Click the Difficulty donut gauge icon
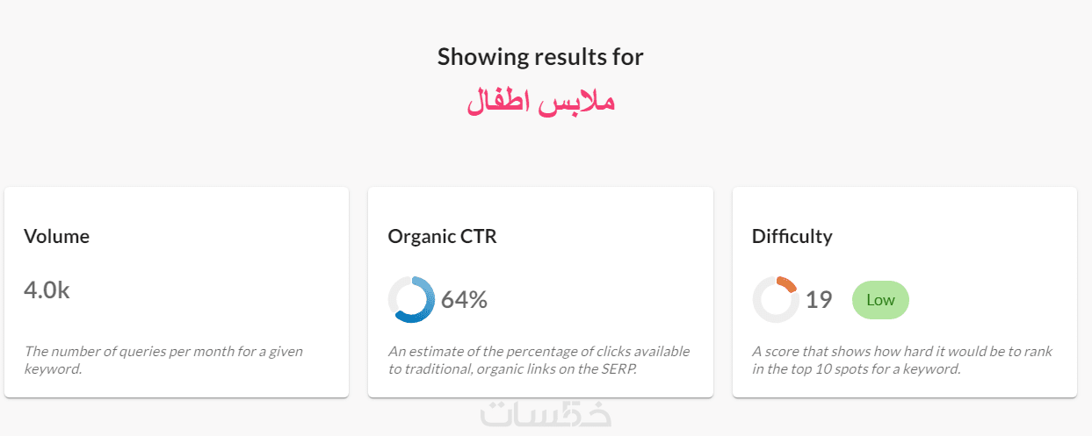The image size is (1092, 436). tap(776, 300)
